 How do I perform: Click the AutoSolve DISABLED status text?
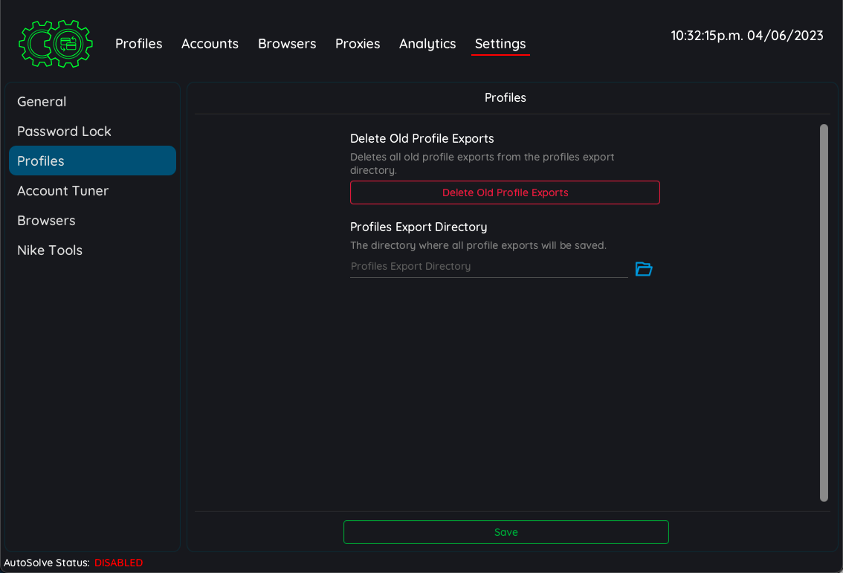[x=118, y=563]
